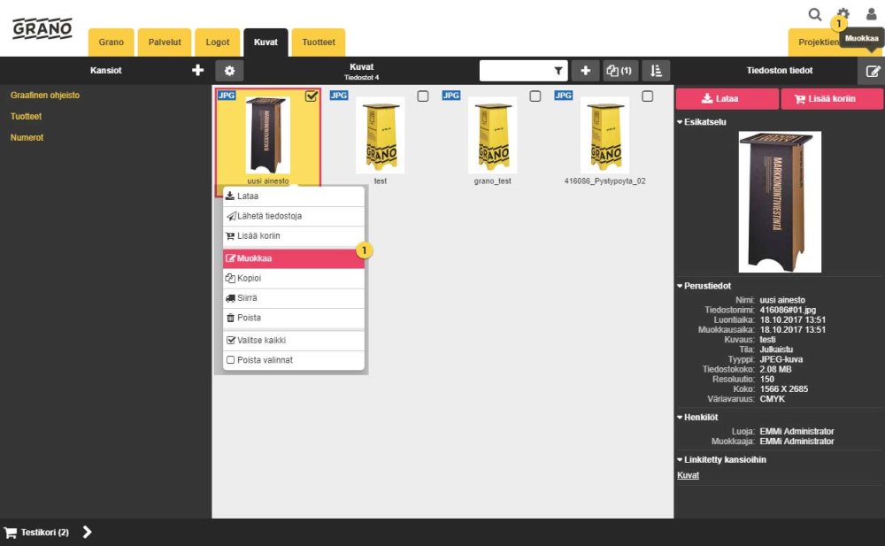Image resolution: width=885 pixels, height=546 pixels.
Task: Click the Julkaistu status value
Action: tap(776, 350)
